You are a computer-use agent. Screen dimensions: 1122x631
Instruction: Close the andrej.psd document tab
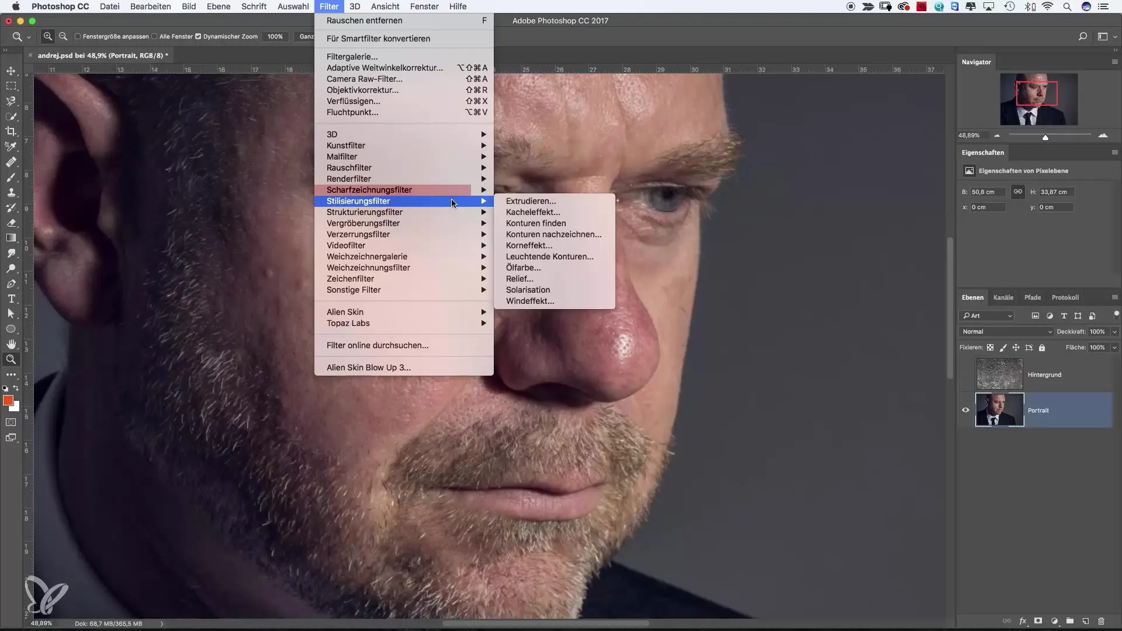[30, 56]
